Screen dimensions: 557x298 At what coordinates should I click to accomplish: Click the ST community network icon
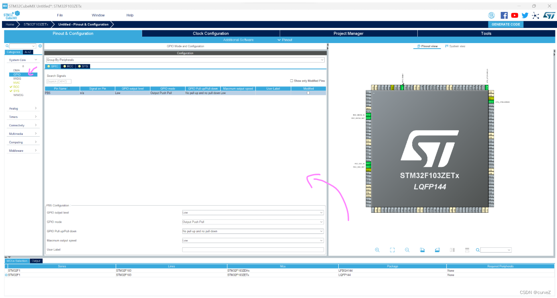[x=535, y=15]
